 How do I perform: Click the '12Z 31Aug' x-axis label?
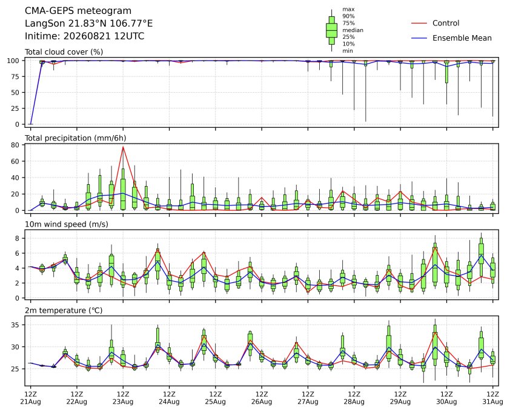tap(492, 398)
